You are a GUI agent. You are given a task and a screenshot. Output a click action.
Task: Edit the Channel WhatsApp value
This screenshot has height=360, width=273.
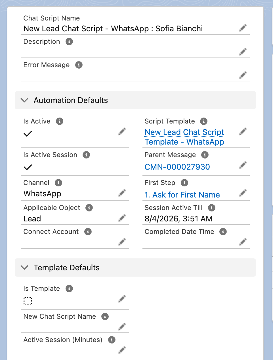pyautogui.click(x=122, y=193)
